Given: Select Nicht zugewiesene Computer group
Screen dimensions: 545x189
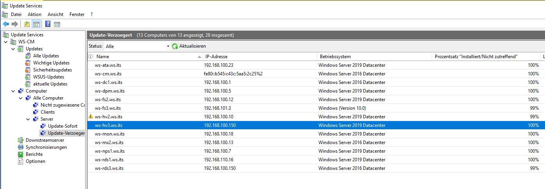Looking at the screenshot, I should 63,105.
